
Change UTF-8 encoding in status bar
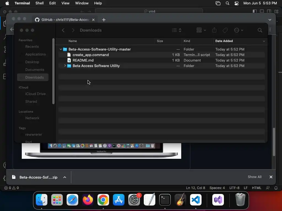(234, 188)
